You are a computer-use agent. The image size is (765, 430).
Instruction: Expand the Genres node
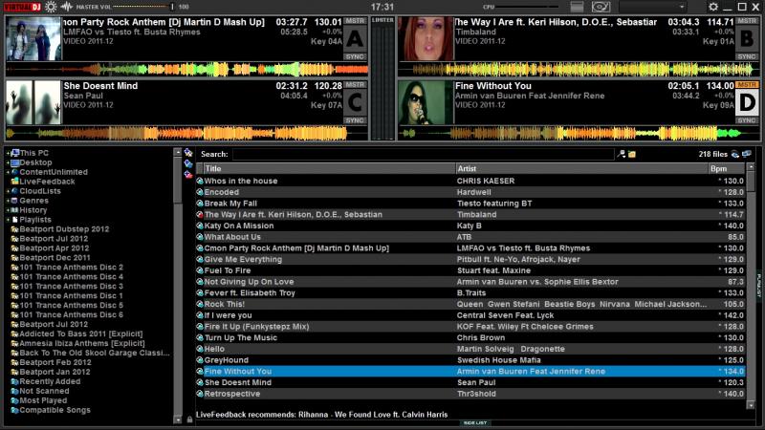(x=8, y=201)
